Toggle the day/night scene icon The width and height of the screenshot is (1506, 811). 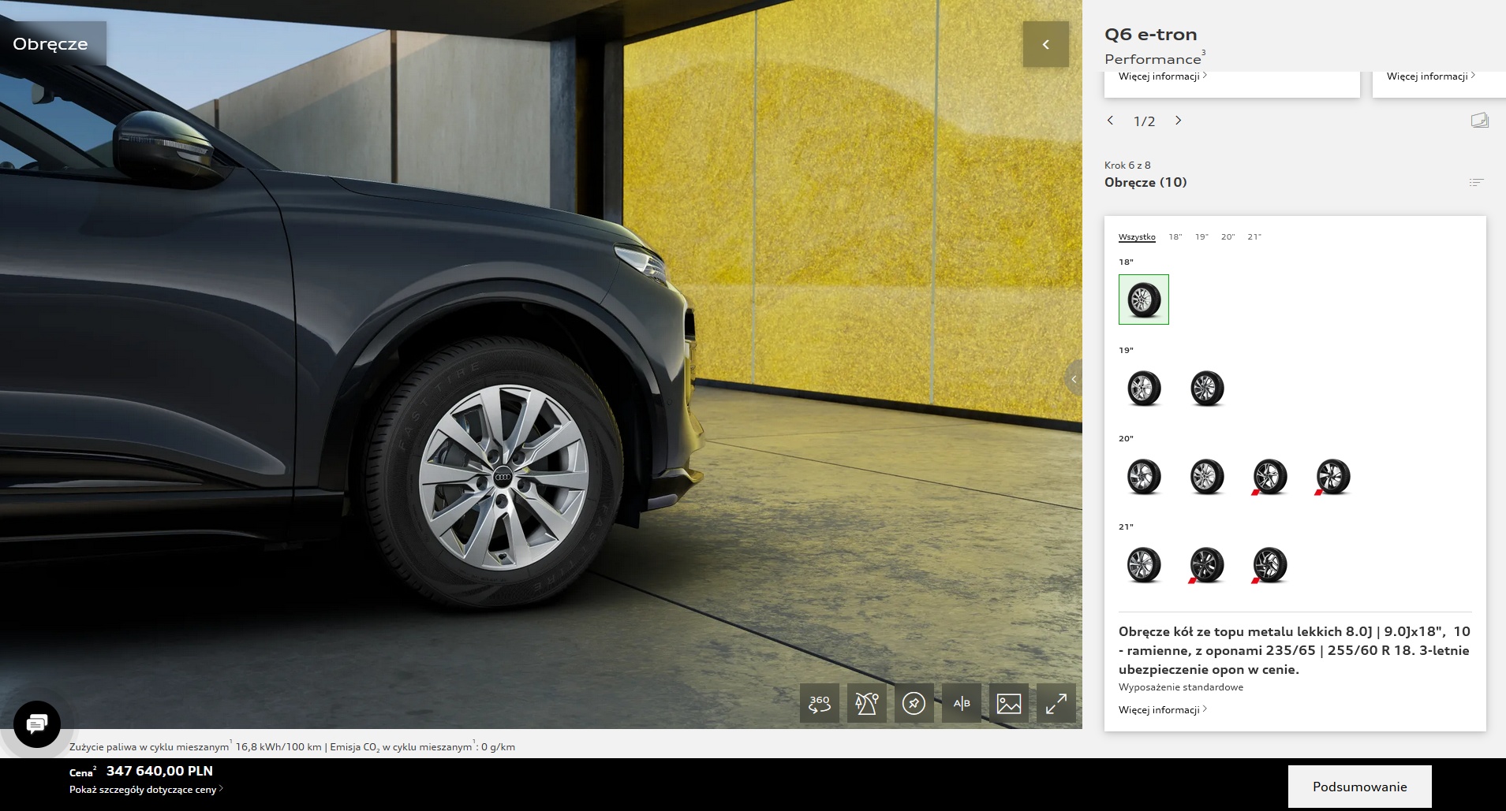coord(867,703)
